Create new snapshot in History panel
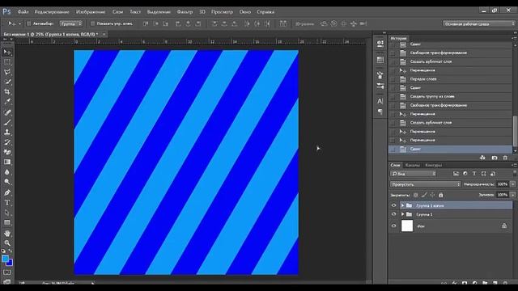Viewport: 518px width, 291px height. 495,158
